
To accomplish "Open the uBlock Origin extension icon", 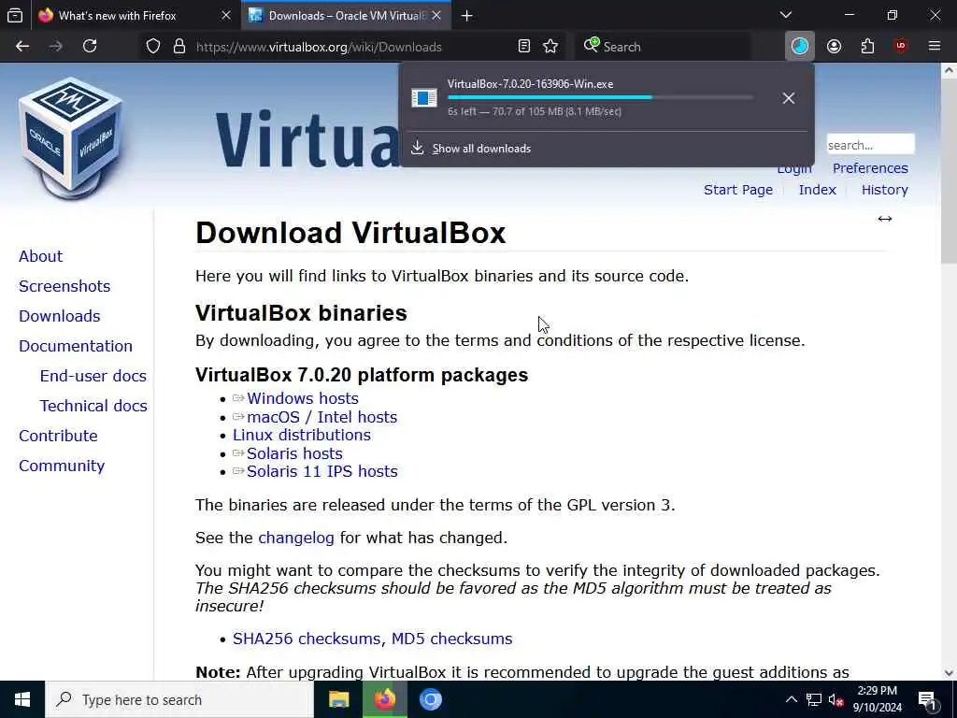I will [x=900, y=47].
